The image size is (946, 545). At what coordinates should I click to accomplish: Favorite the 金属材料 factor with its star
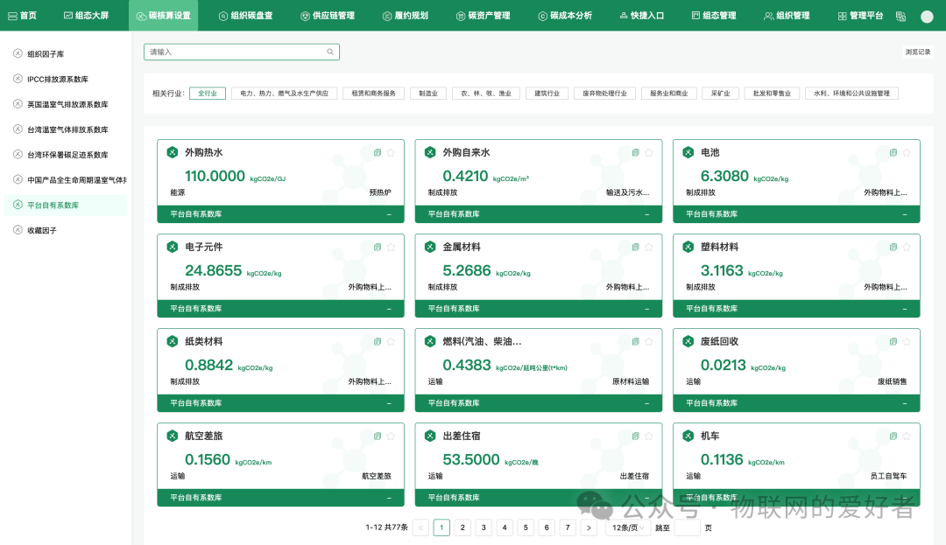point(648,247)
